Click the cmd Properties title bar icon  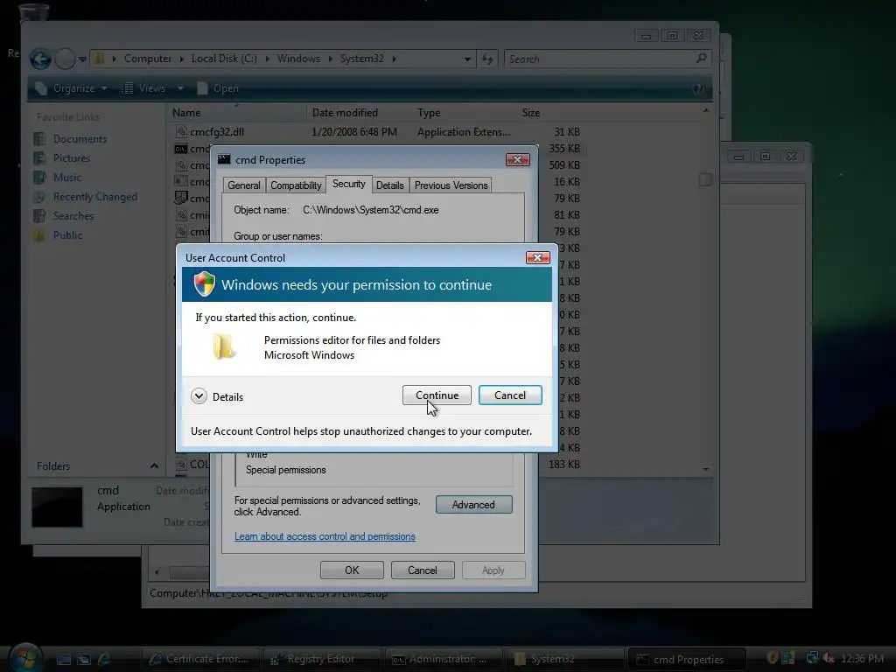pyautogui.click(x=224, y=159)
